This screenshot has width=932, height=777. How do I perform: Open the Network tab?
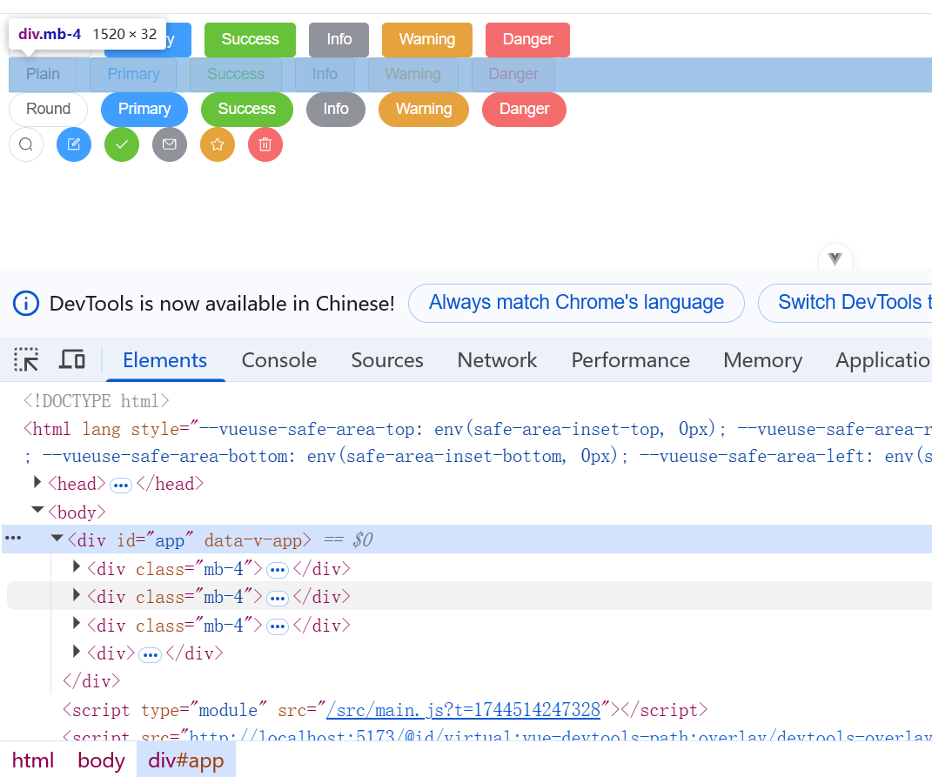point(497,360)
